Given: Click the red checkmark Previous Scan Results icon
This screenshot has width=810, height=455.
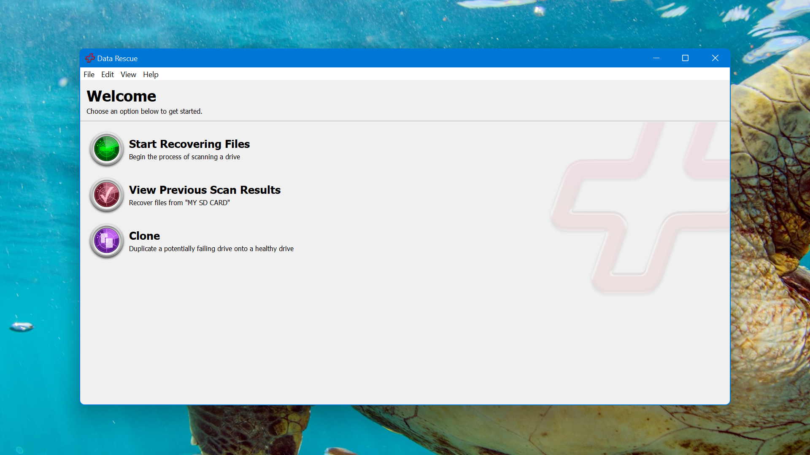Looking at the screenshot, I should coord(107,195).
